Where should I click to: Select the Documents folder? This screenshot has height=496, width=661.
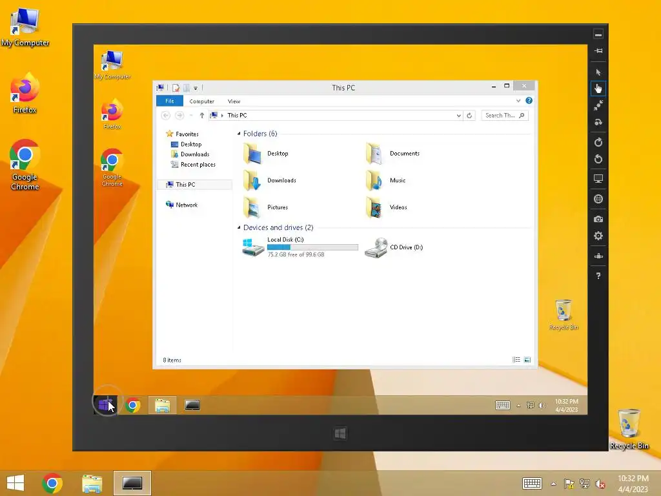(x=393, y=154)
